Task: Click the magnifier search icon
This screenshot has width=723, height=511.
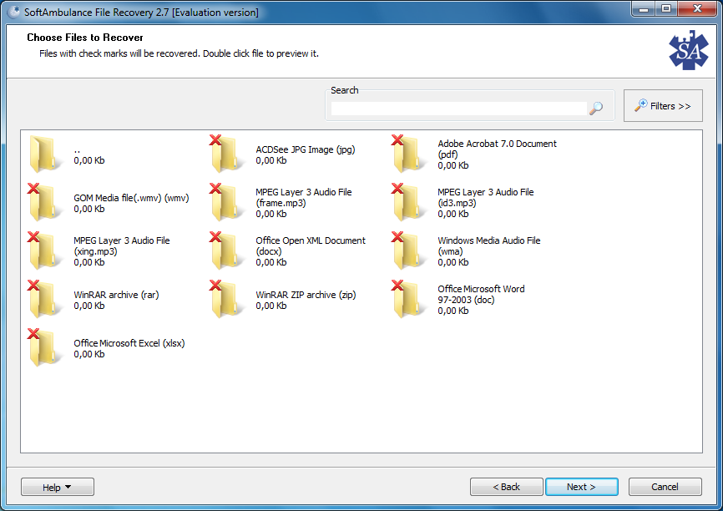Action: [596, 109]
